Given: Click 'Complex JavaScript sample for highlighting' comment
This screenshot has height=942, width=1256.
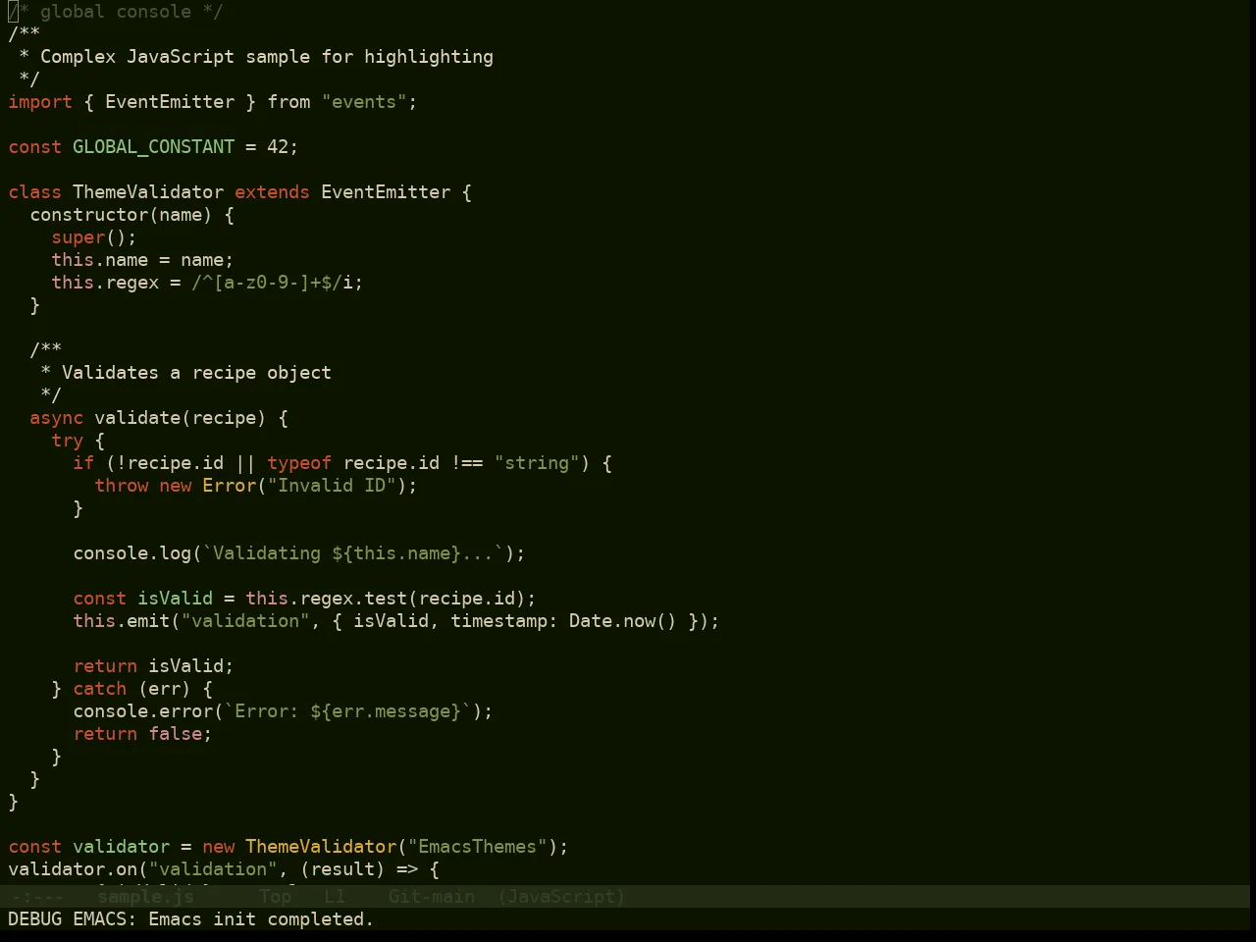Looking at the screenshot, I should tap(267, 57).
